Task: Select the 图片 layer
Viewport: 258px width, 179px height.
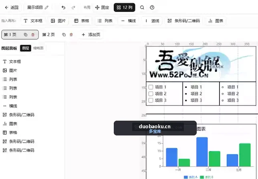Action: tap(32, 71)
